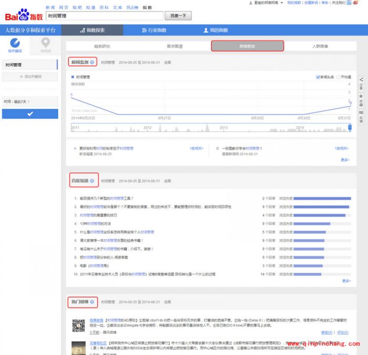The height and width of the screenshot is (355, 368).
Task: Click the 添加关键词 add keyword field
Action: (x=29, y=77)
